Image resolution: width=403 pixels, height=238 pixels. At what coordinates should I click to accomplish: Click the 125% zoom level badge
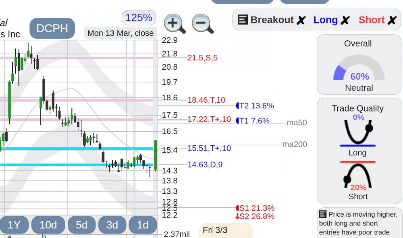coord(139,18)
